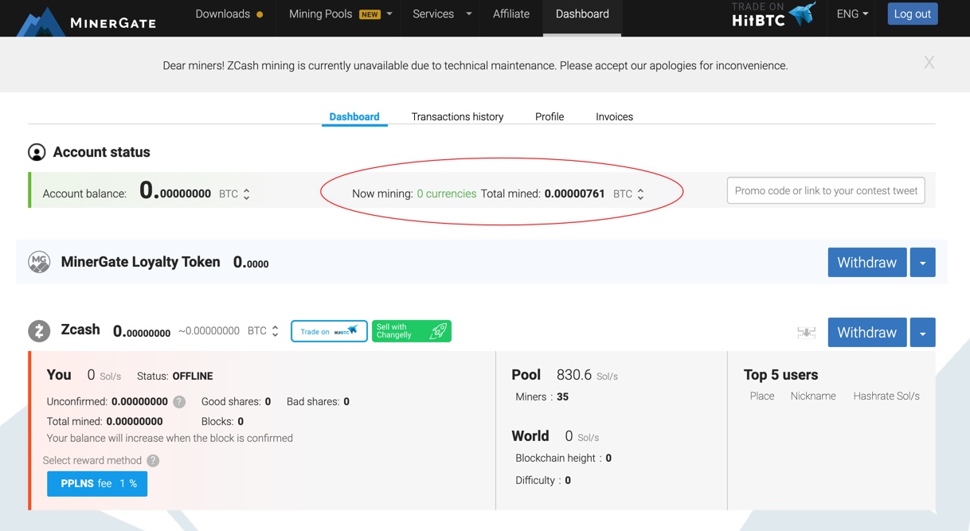Click the Total mined 0.00000761 value
The height and width of the screenshot is (531, 970).
click(x=574, y=193)
